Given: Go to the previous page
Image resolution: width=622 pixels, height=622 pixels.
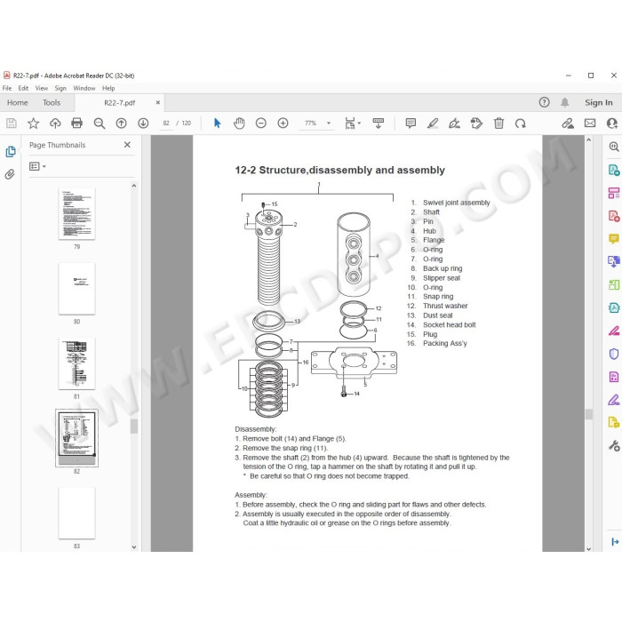Looking at the screenshot, I should 121,124.
